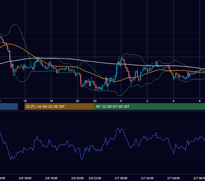The image size is (205, 181).
Task: Click the "2/7 04:00" date label
Action: click(173, 178)
